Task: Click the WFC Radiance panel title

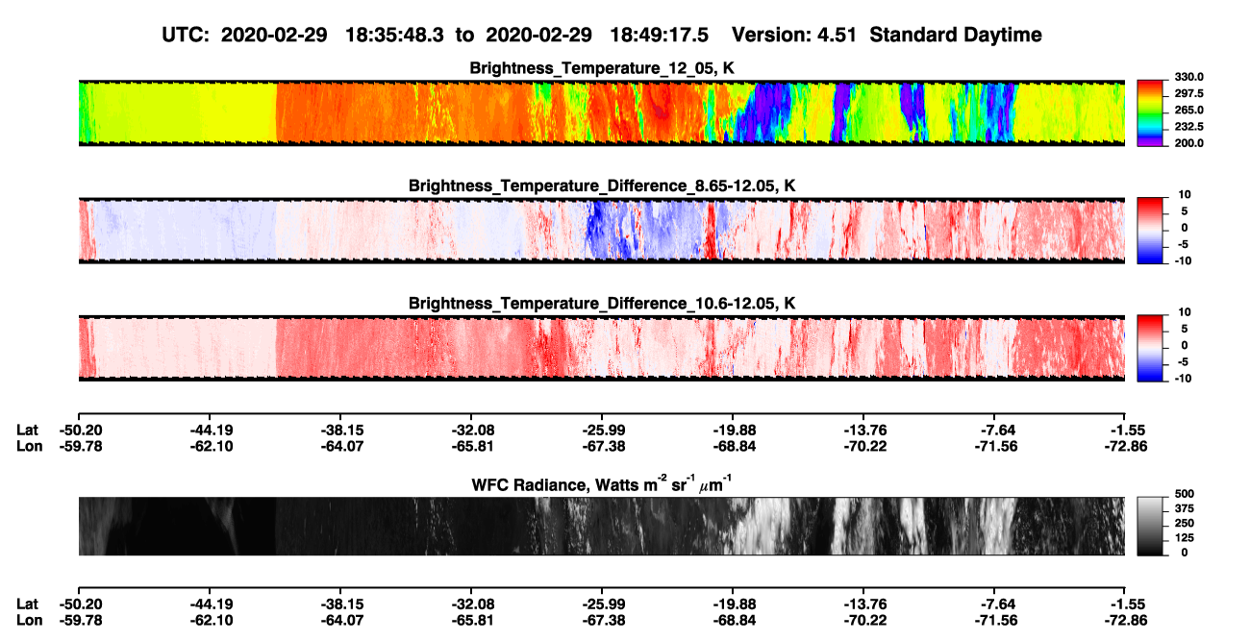Action: [602, 483]
